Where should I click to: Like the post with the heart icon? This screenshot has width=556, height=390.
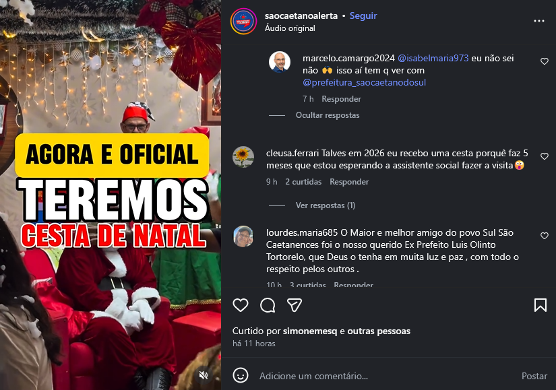pyautogui.click(x=241, y=305)
